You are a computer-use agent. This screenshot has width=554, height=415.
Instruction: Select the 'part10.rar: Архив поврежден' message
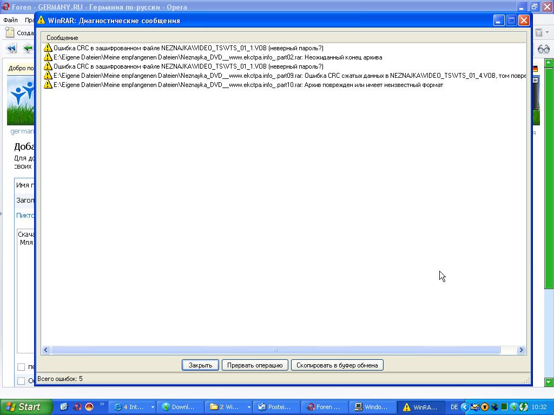tap(248, 85)
